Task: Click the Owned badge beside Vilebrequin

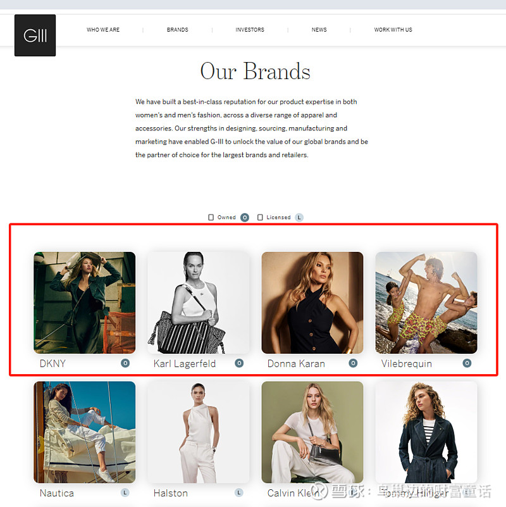Action: pyautogui.click(x=467, y=363)
